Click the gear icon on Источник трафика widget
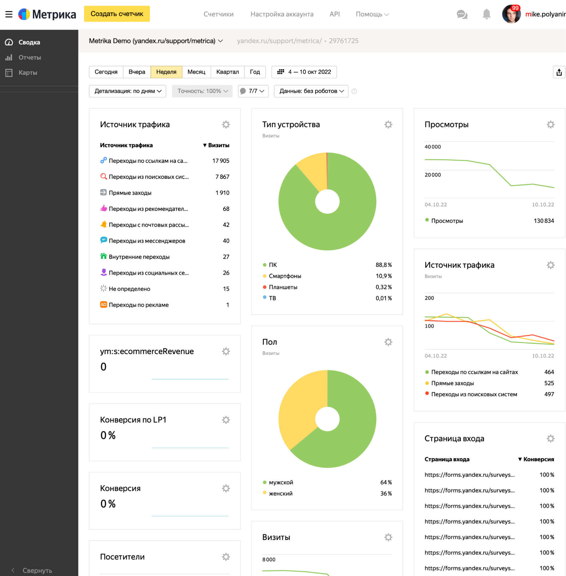The width and height of the screenshot is (566, 576). coord(226,124)
